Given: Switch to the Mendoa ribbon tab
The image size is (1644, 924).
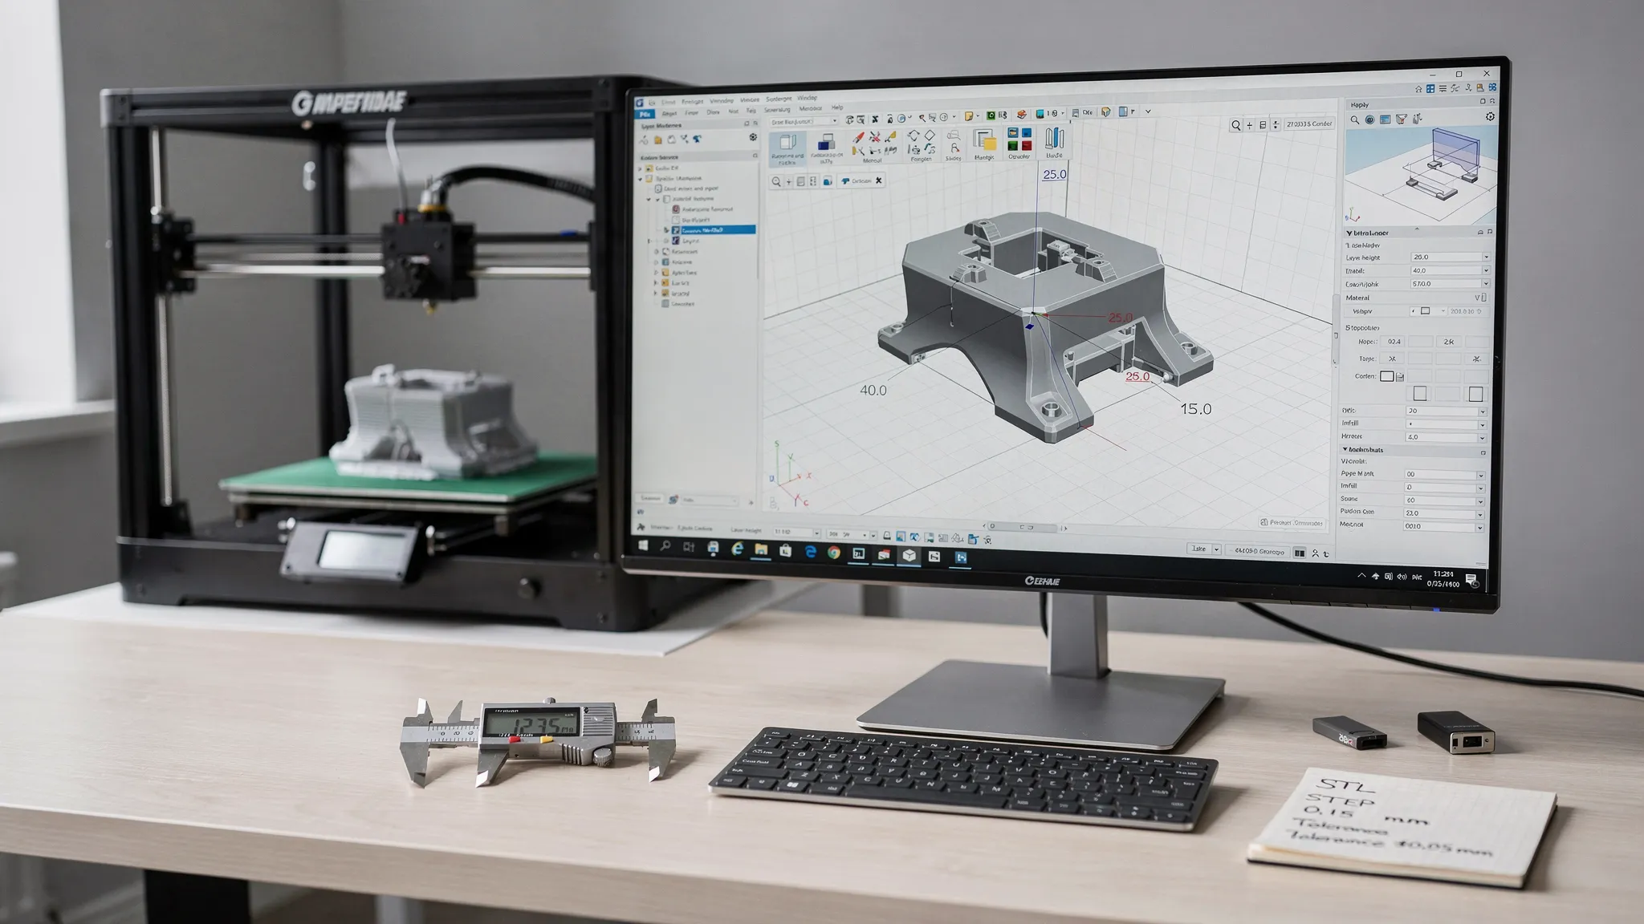Looking at the screenshot, I should pyautogui.click(x=811, y=108).
